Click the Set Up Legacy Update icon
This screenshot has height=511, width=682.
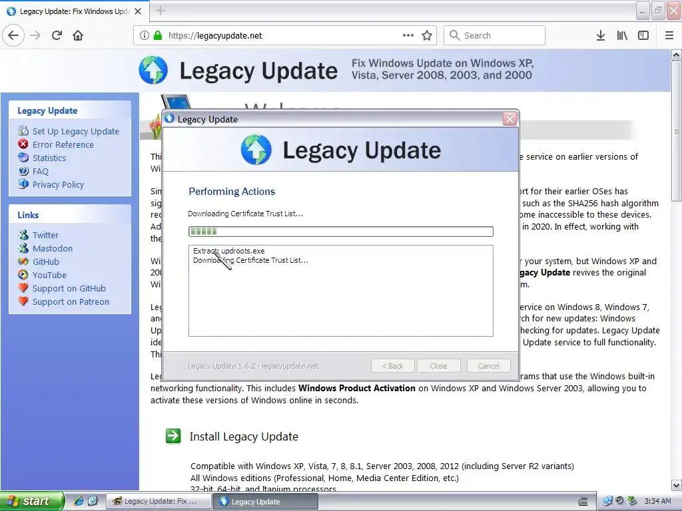point(23,131)
